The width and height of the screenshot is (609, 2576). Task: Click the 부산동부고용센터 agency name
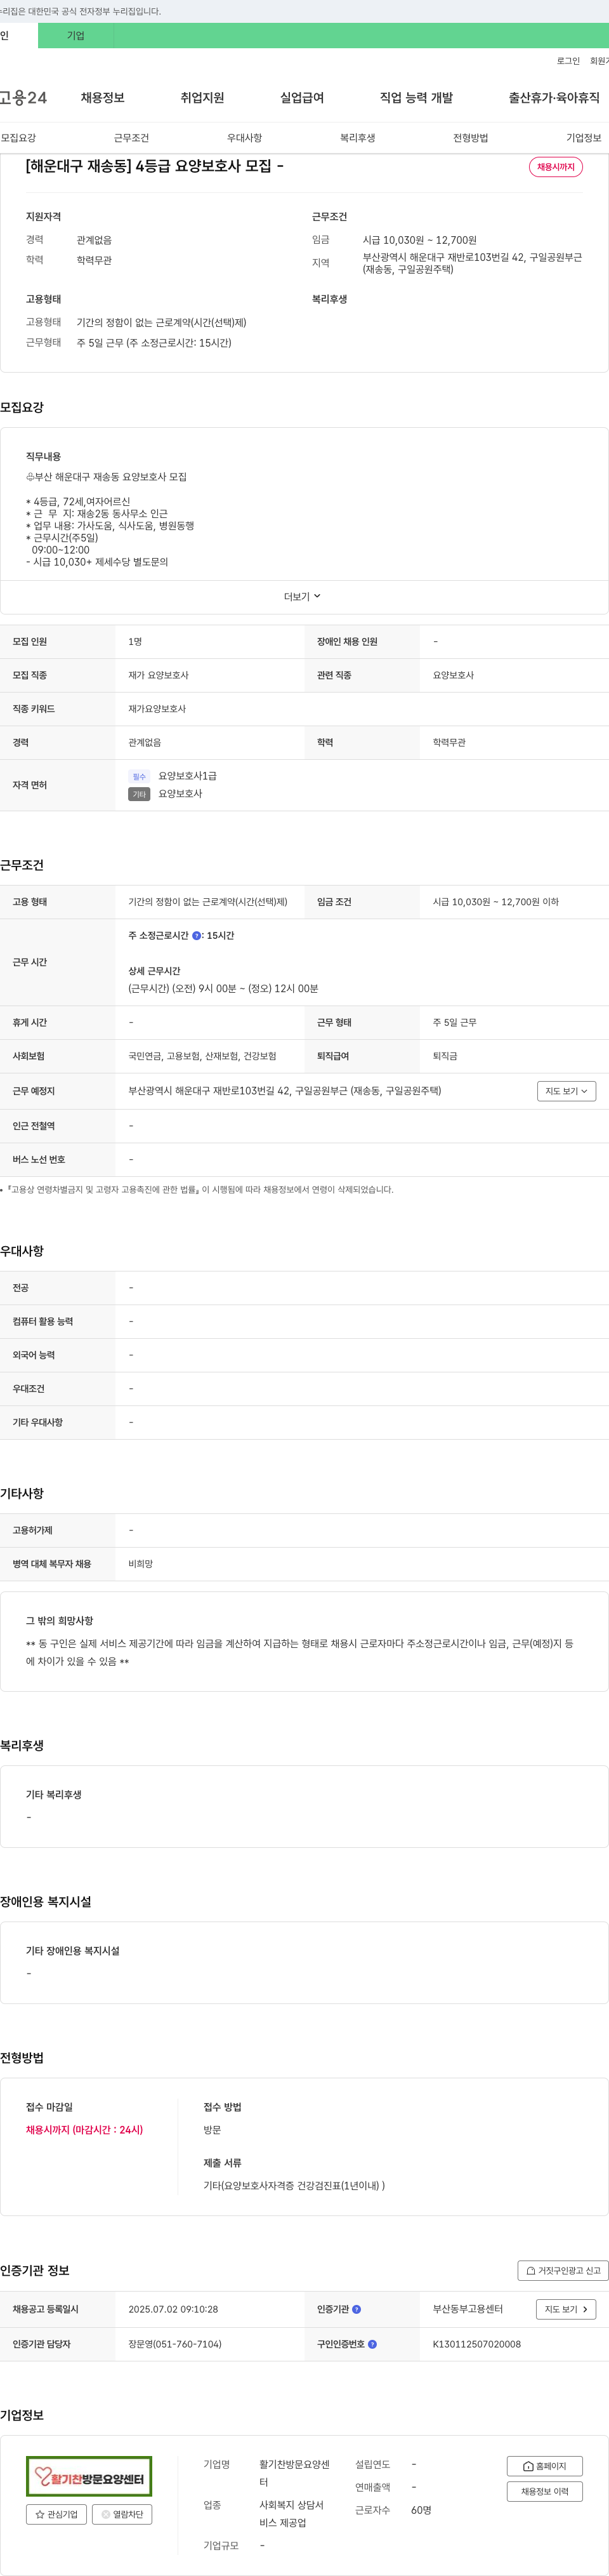(468, 2309)
